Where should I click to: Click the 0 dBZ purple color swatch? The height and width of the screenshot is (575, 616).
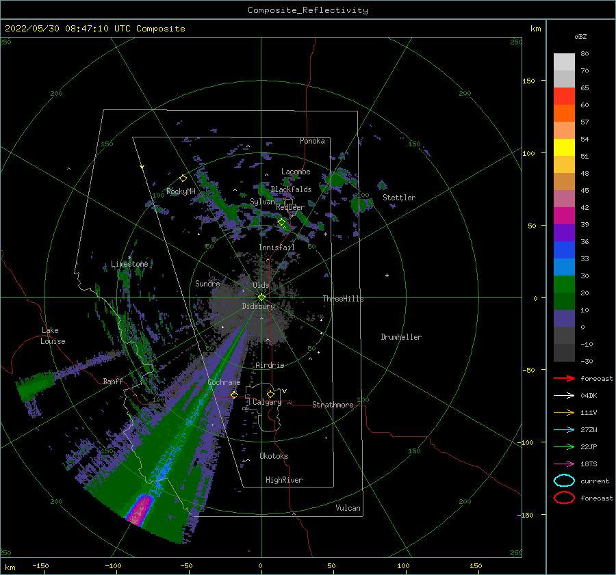564,319
